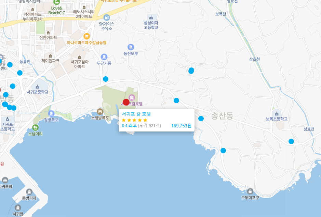Select the 동방파제 ship icon
The width and height of the screenshot is (321, 217).
point(29,192)
